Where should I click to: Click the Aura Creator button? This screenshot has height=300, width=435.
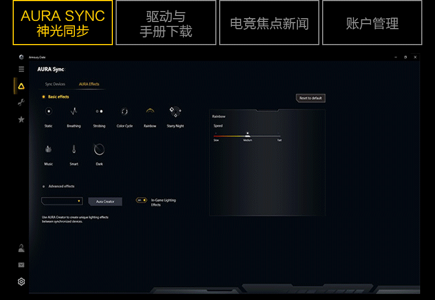(x=105, y=201)
